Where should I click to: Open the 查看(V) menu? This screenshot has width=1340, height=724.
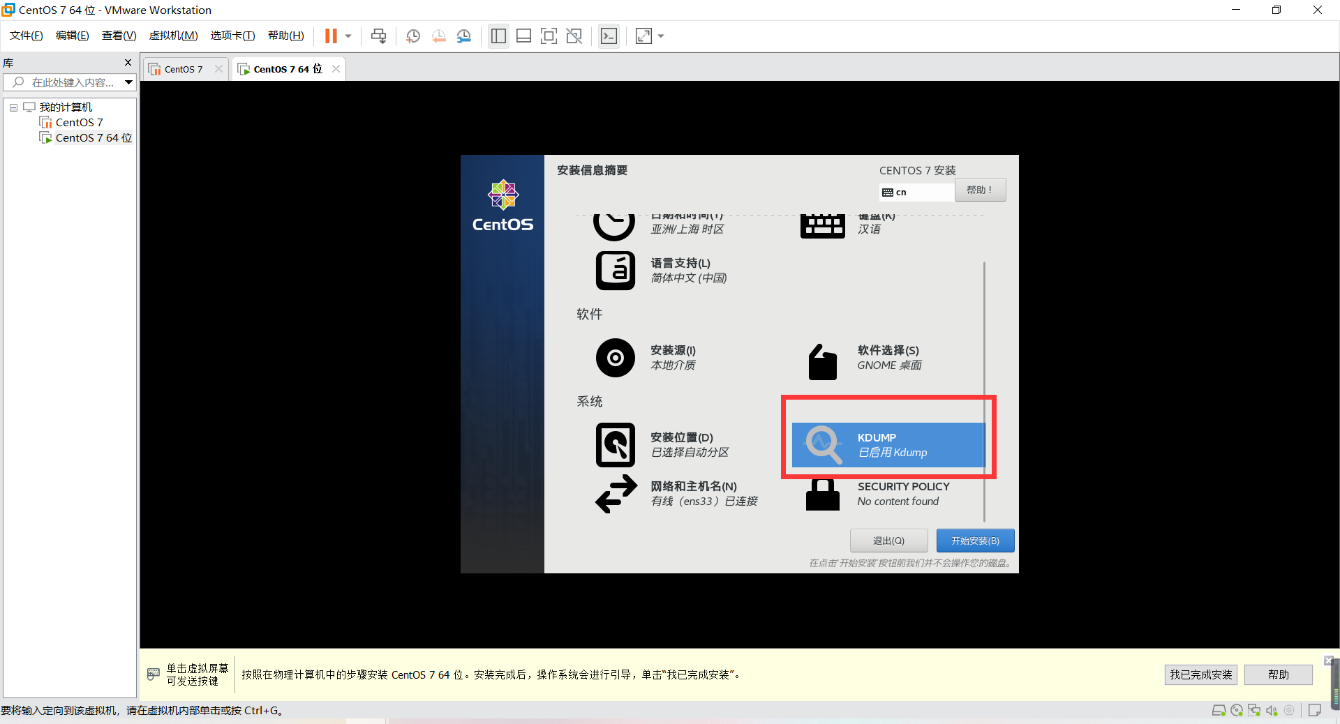[x=119, y=36]
